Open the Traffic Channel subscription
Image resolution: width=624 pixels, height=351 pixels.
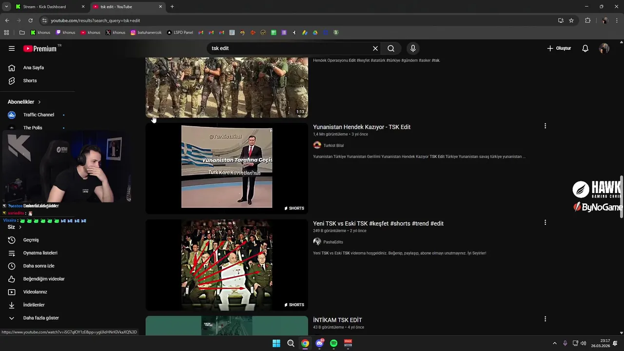(x=39, y=115)
